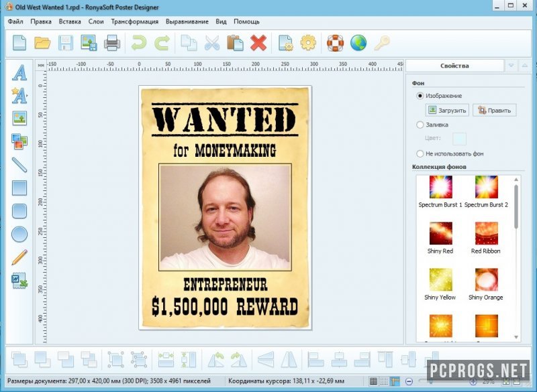Viewport: 537px width, 392px height.
Task: Select the Line drawing tool
Action: tap(19, 165)
